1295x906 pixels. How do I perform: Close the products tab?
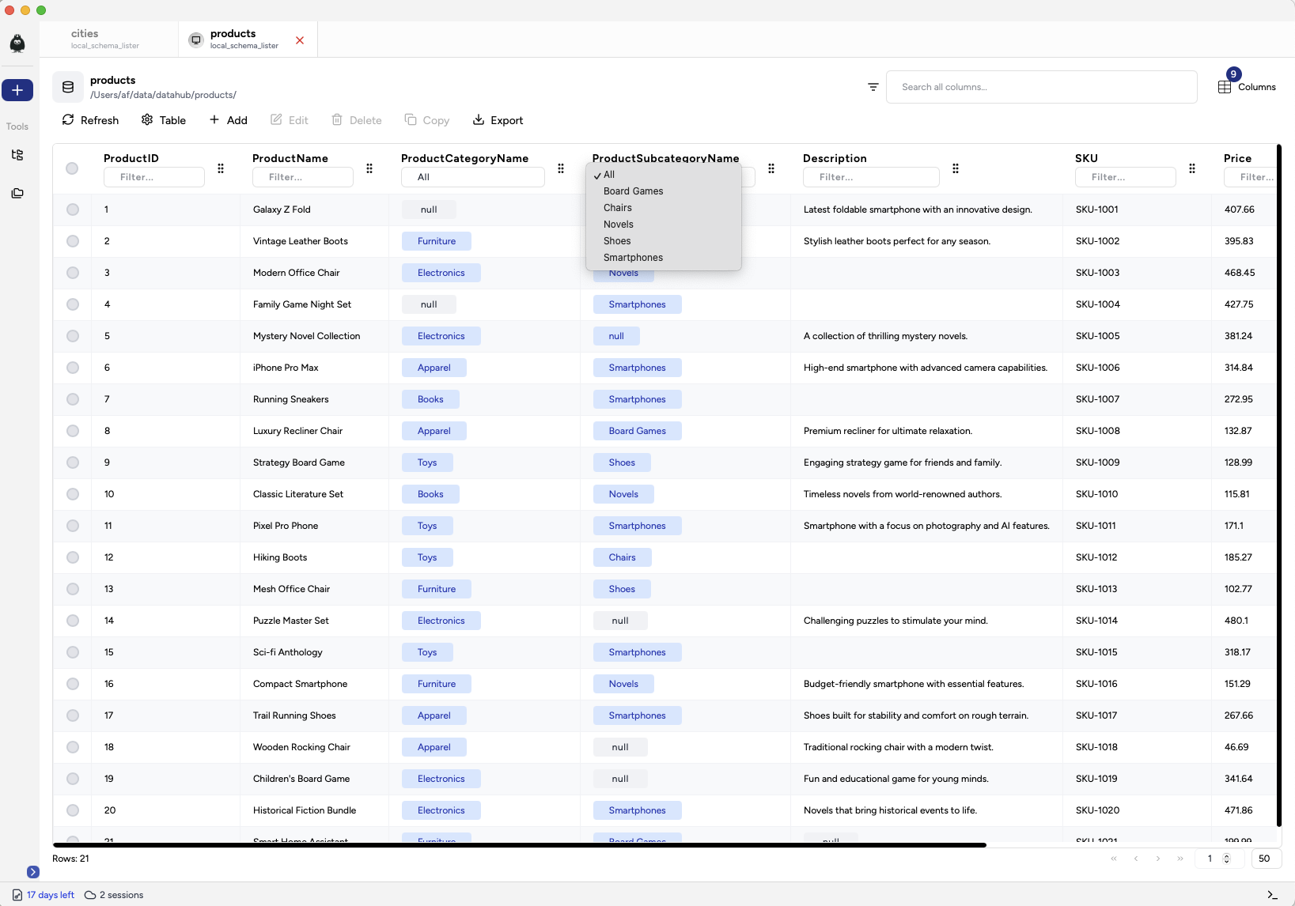(300, 40)
